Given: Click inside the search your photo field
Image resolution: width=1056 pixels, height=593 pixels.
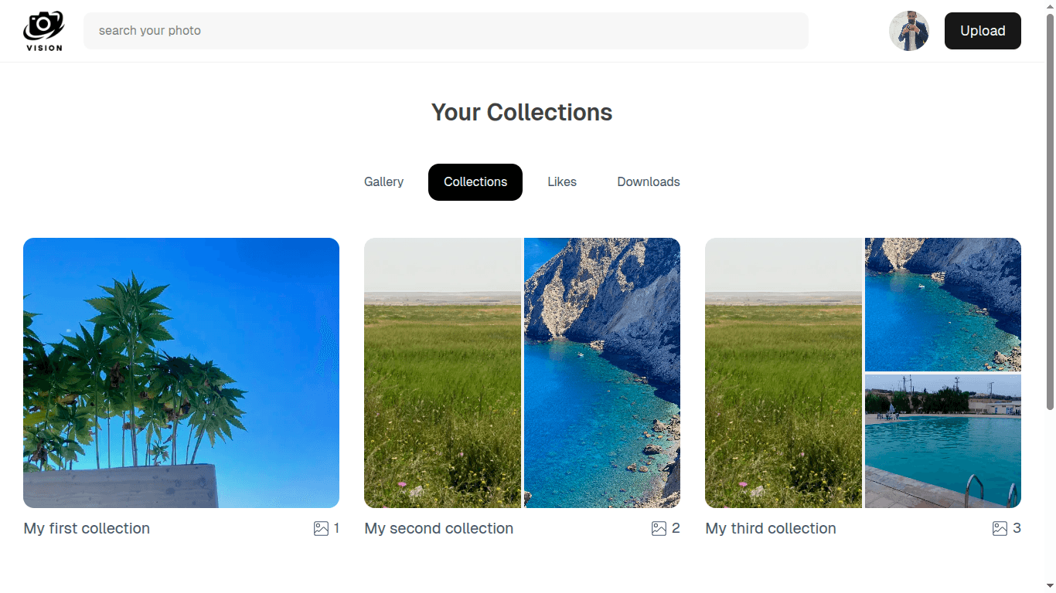Looking at the screenshot, I should [387, 31].
